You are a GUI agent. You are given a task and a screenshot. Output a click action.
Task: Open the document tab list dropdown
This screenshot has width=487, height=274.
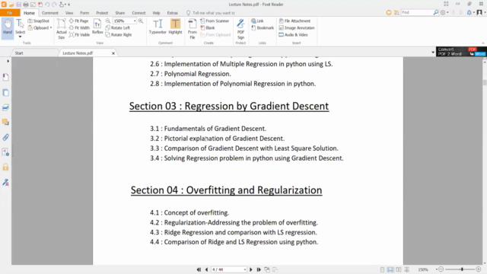(433, 53)
